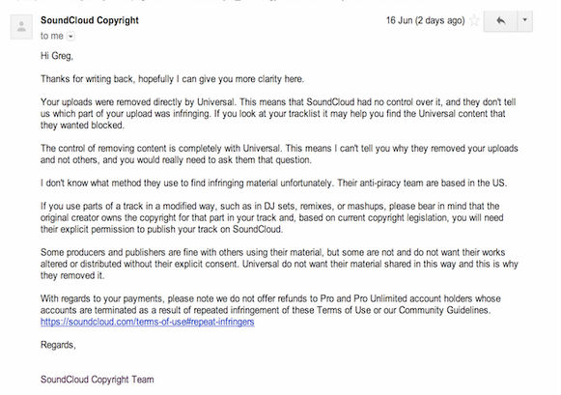Open the More options dropdown beside Reply

525,21
